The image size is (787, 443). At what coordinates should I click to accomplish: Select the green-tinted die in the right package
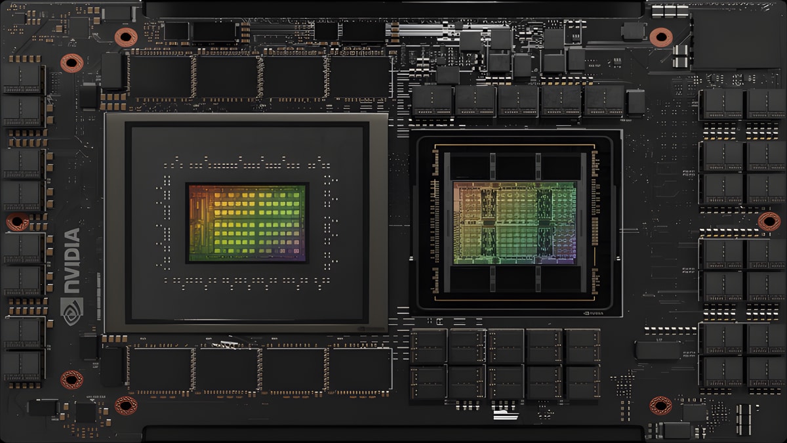pyautogui.click(x=515, y=222)
